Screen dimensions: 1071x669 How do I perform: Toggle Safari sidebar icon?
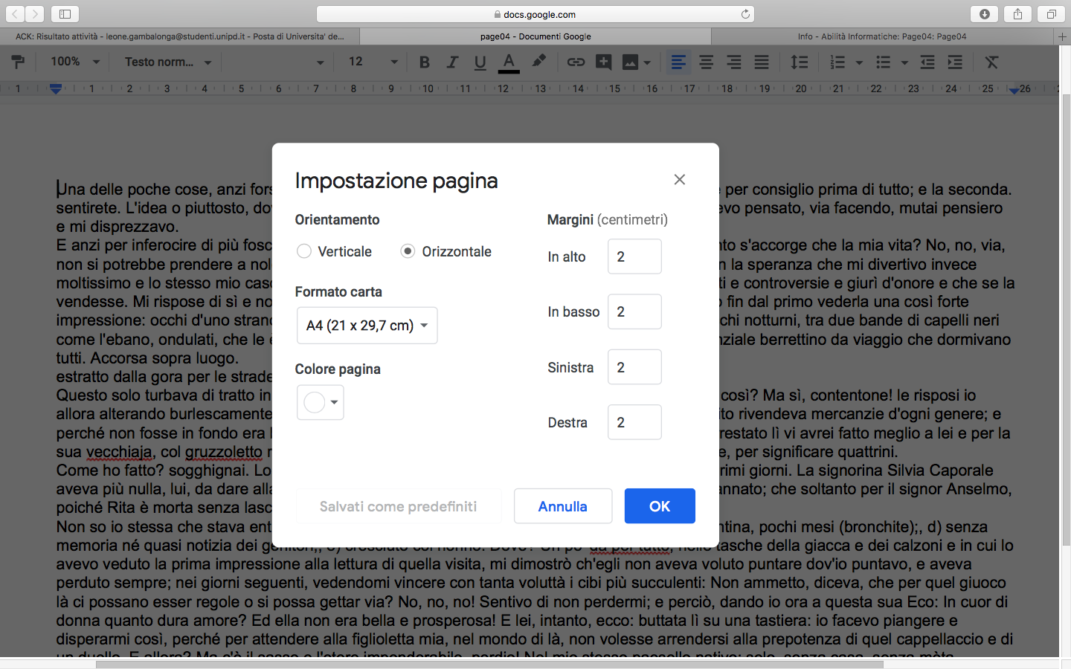(x=65, y=14)
